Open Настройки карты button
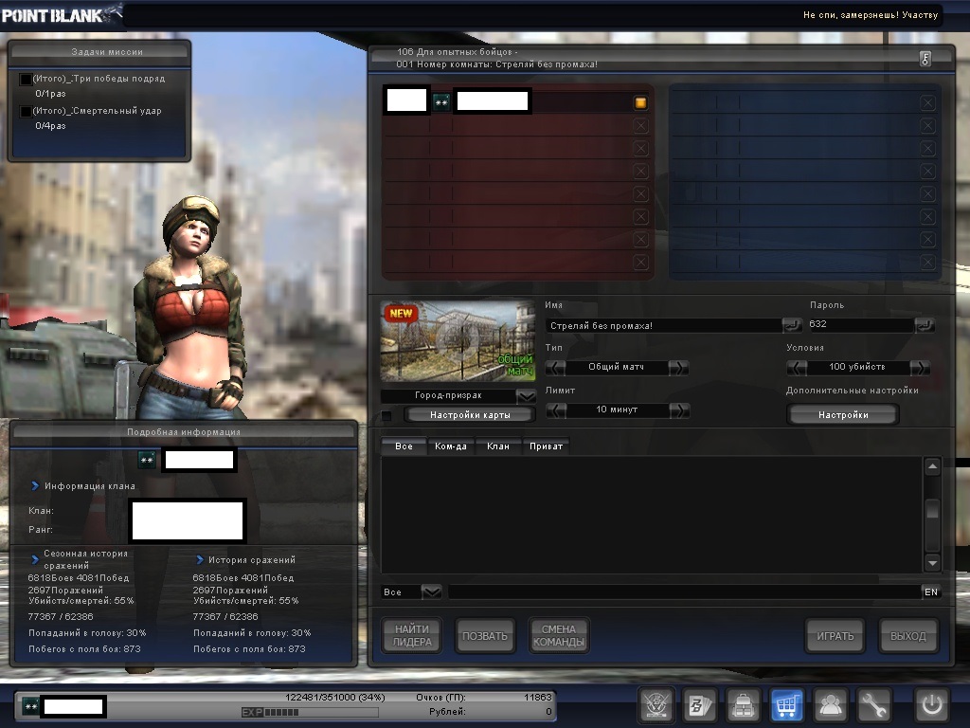Viewport: 970px width, 728px height. click(470, 415)
